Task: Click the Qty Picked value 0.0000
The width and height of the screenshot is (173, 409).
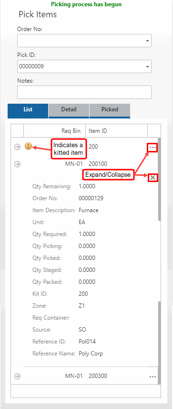Action: coord(87,258)
